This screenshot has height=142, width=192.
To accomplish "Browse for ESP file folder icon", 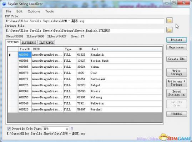I will coord(170,20).
